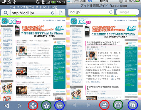Image resolution: width=141 pixels, height=110 pixels.
Task: Tap the Lodi blog logo in iPhone Safari page
Action: click(80, 21)
